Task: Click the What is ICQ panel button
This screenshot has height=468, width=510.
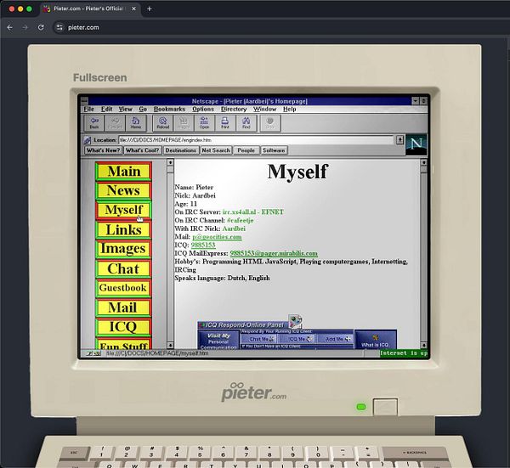Action: 376,340
